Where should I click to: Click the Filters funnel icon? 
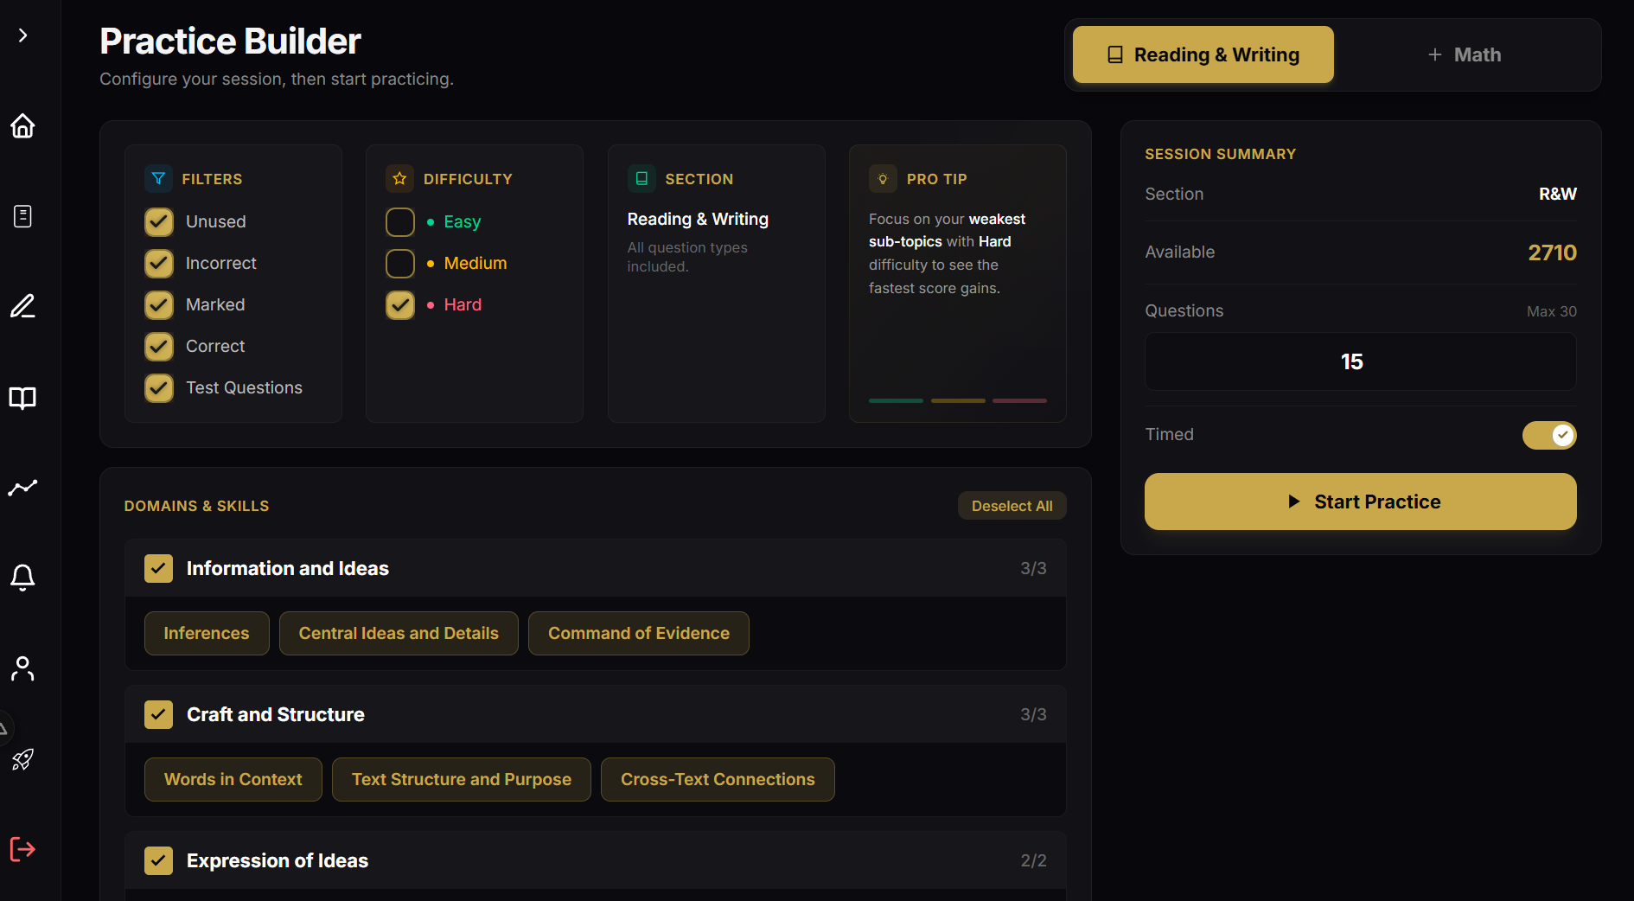tap(158, 178)
